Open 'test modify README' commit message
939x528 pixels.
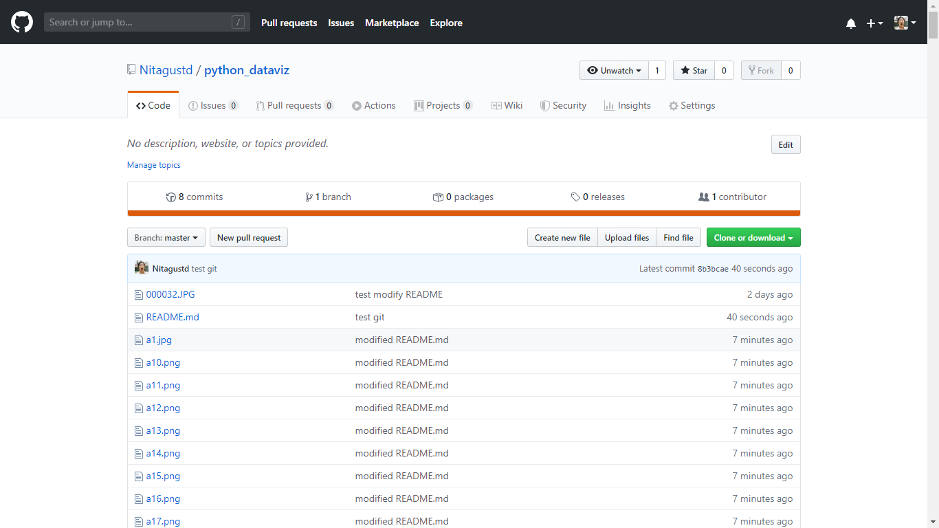tap(399, 294)
